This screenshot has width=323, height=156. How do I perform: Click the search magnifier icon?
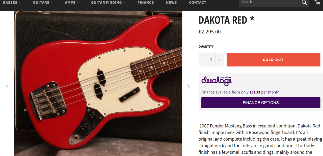304,3
